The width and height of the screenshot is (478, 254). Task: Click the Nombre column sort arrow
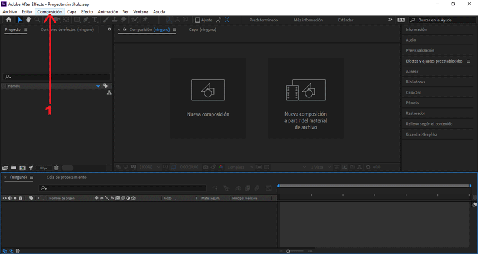[x=98, y=86]
